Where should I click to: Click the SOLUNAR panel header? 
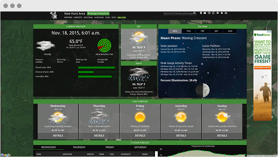pos(203,26)
